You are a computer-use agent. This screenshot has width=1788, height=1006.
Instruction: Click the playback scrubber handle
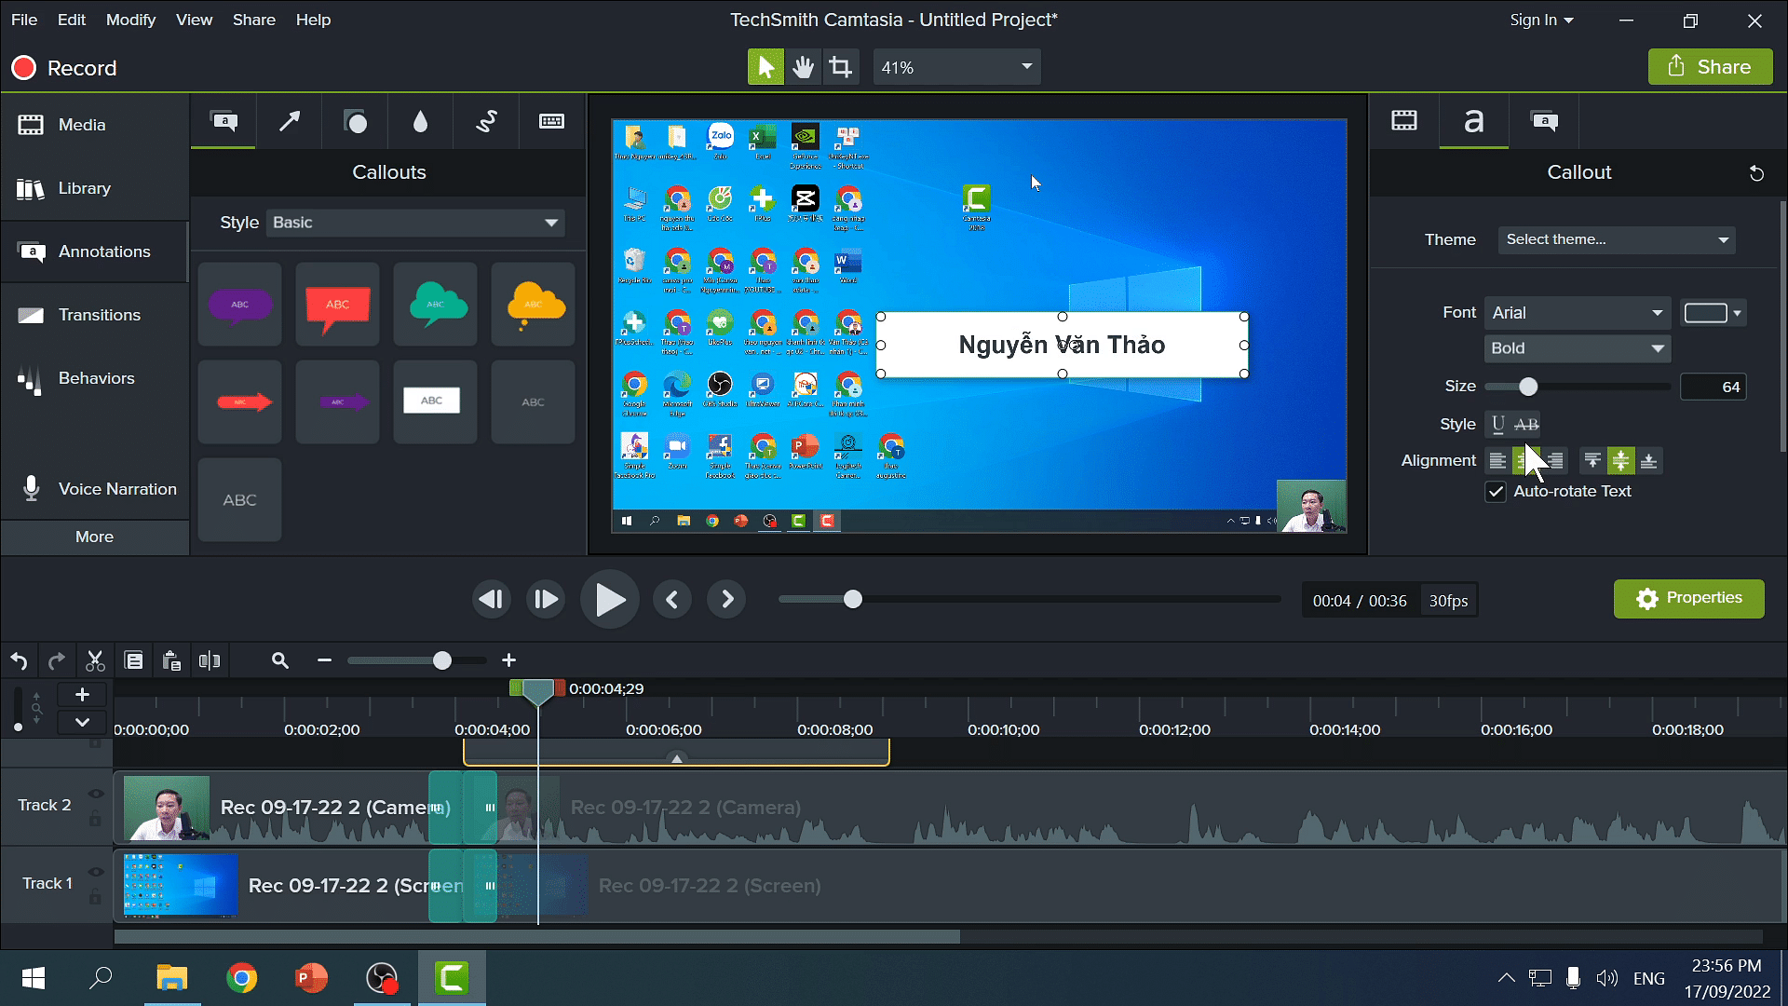[x=853, y=600]
